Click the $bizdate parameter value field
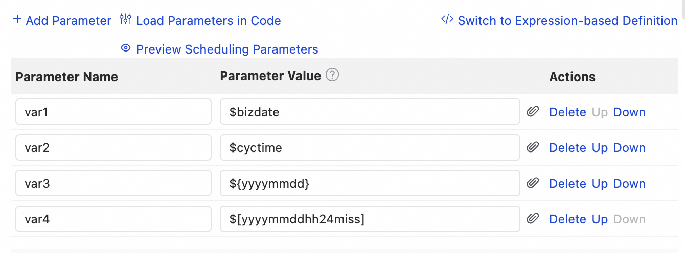The height and width of the screenshot is (253, 685). tap(370, 112)
